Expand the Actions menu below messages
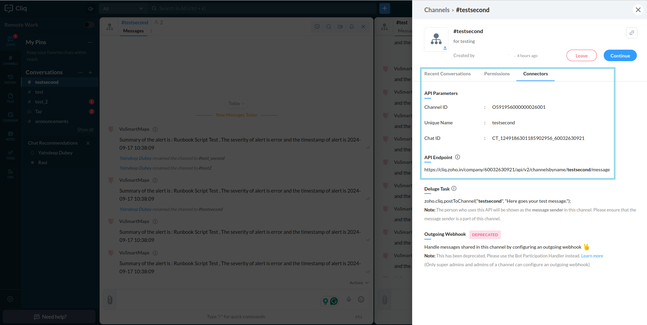Image resolution: width=647 pixels, height=325 pixels. click(359, 283)
